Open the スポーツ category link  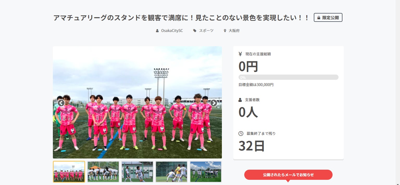(206, 31)
